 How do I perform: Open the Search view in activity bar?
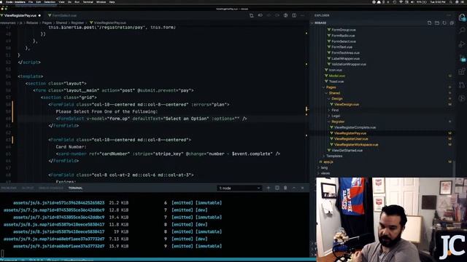pos(462,30)
